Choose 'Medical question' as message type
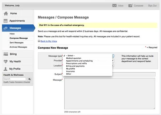Image resolution: width=161 pixels, height=115 pixels. tap(88, 58)
